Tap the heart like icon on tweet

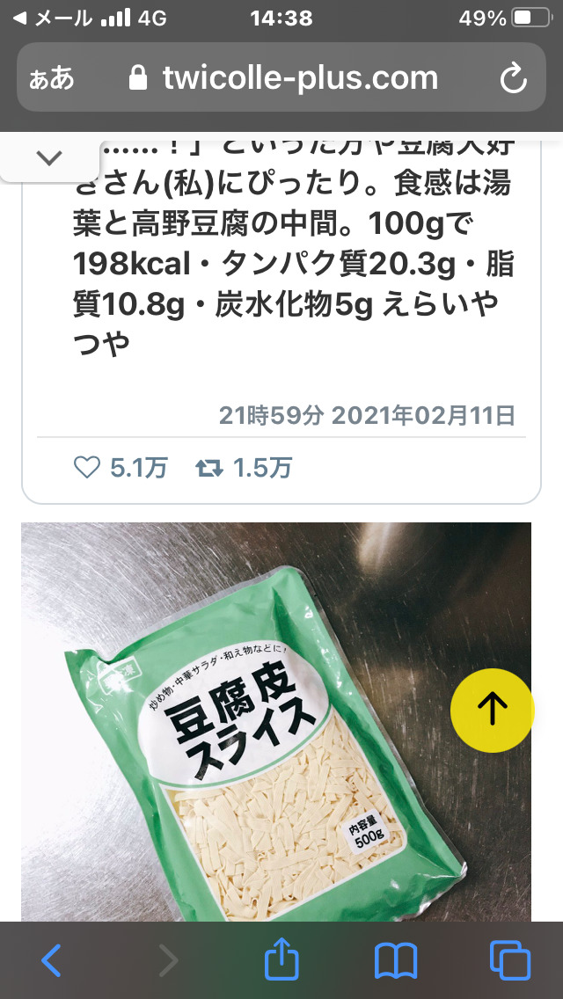[87, 468]
